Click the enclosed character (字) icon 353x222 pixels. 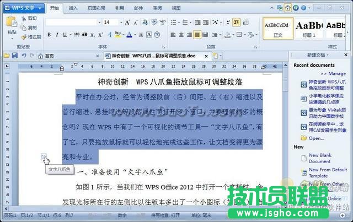(157, 35)
